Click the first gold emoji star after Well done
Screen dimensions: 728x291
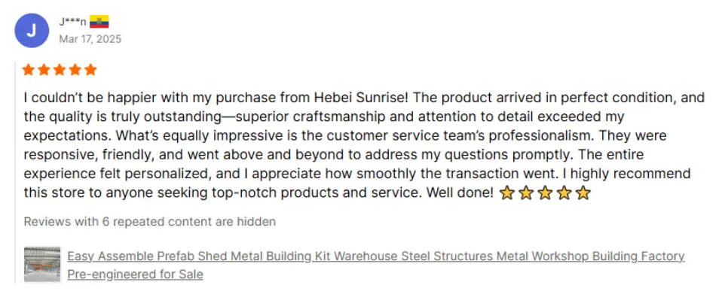tap(506, 192)
